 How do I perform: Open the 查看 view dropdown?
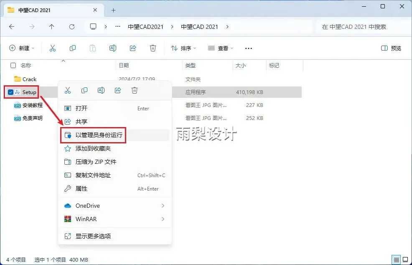click(x=221, y=48)
